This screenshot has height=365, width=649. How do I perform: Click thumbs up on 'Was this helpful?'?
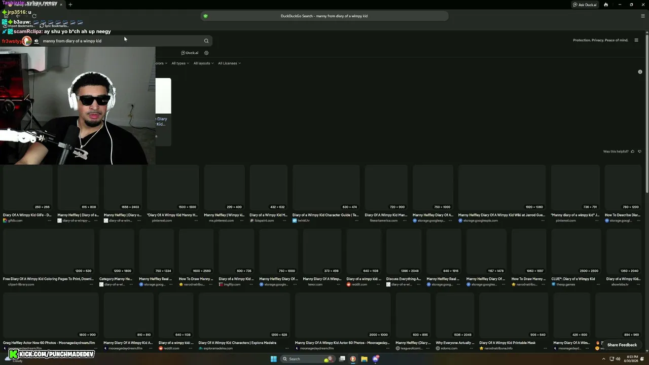pyautogui.click(x=632, y=152)
